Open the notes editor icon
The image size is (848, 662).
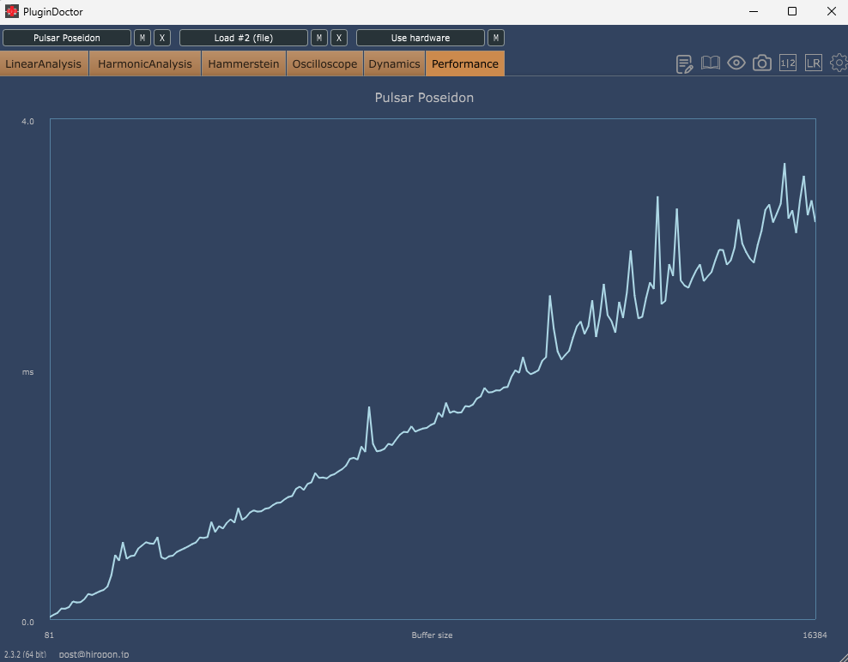[x=684, y=63]
